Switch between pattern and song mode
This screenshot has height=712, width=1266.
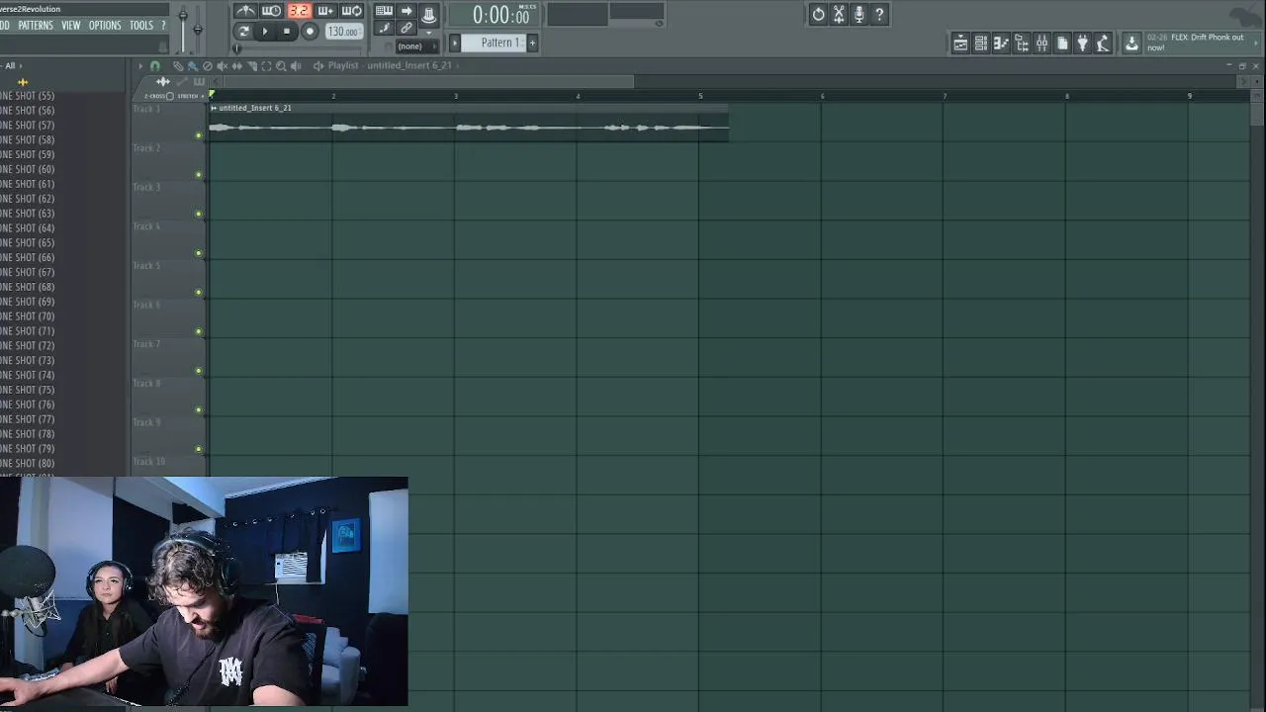coord(243,31)
